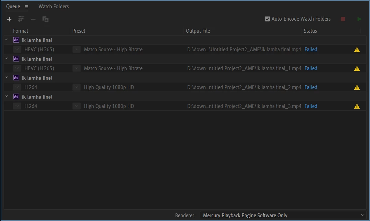
Task: Collapse the second ik lamha final item
Action: coord(7,58)
